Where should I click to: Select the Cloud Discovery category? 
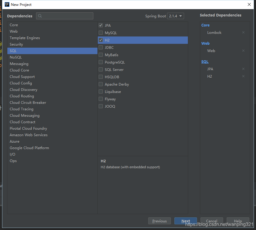52,90
